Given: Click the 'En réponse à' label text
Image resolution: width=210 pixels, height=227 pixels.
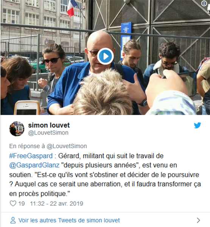Looking at the screenshot, I should [27, 146].
